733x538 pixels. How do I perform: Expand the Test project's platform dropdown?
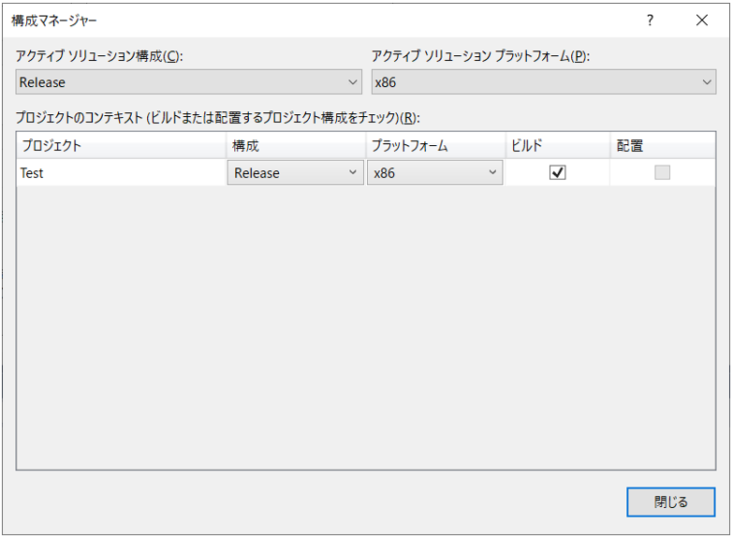coord(434,173)
